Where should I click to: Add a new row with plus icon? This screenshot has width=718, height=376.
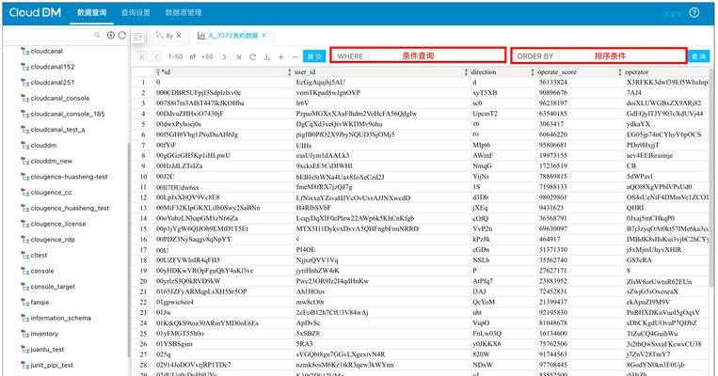[x=280, y=56]
